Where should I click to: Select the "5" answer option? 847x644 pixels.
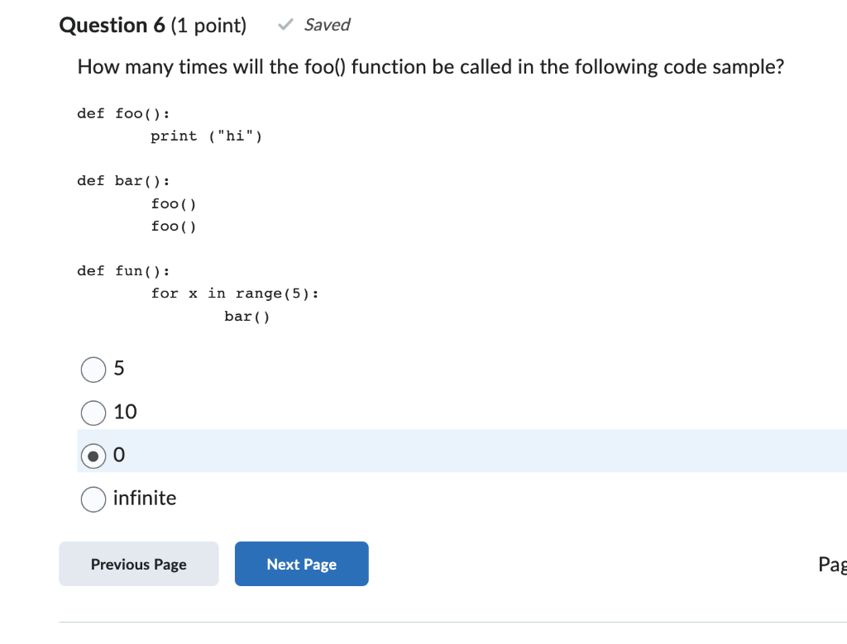[x=93, y=370]
